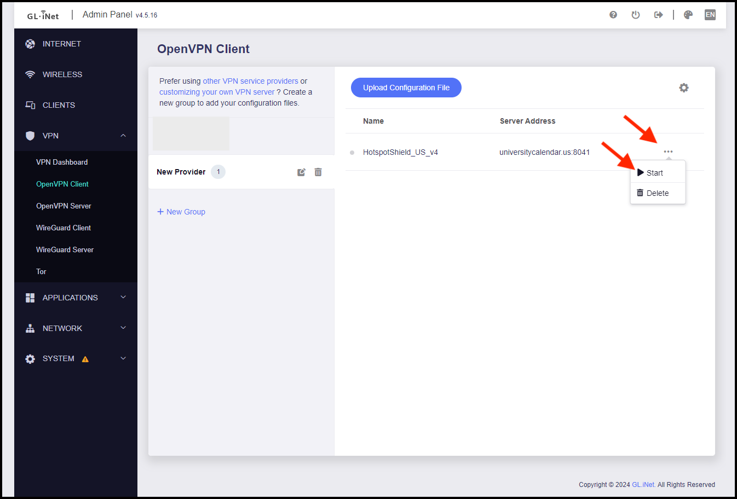Click the status dot beside HotspotShield_US_v4
This screenshot has height=499, width=737.
(352, 153)
